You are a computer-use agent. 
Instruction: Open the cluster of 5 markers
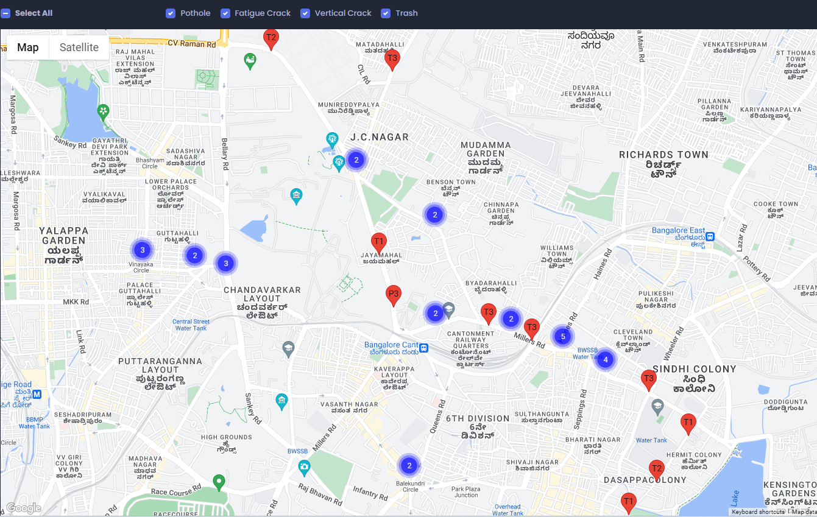[x=563, y=336]
